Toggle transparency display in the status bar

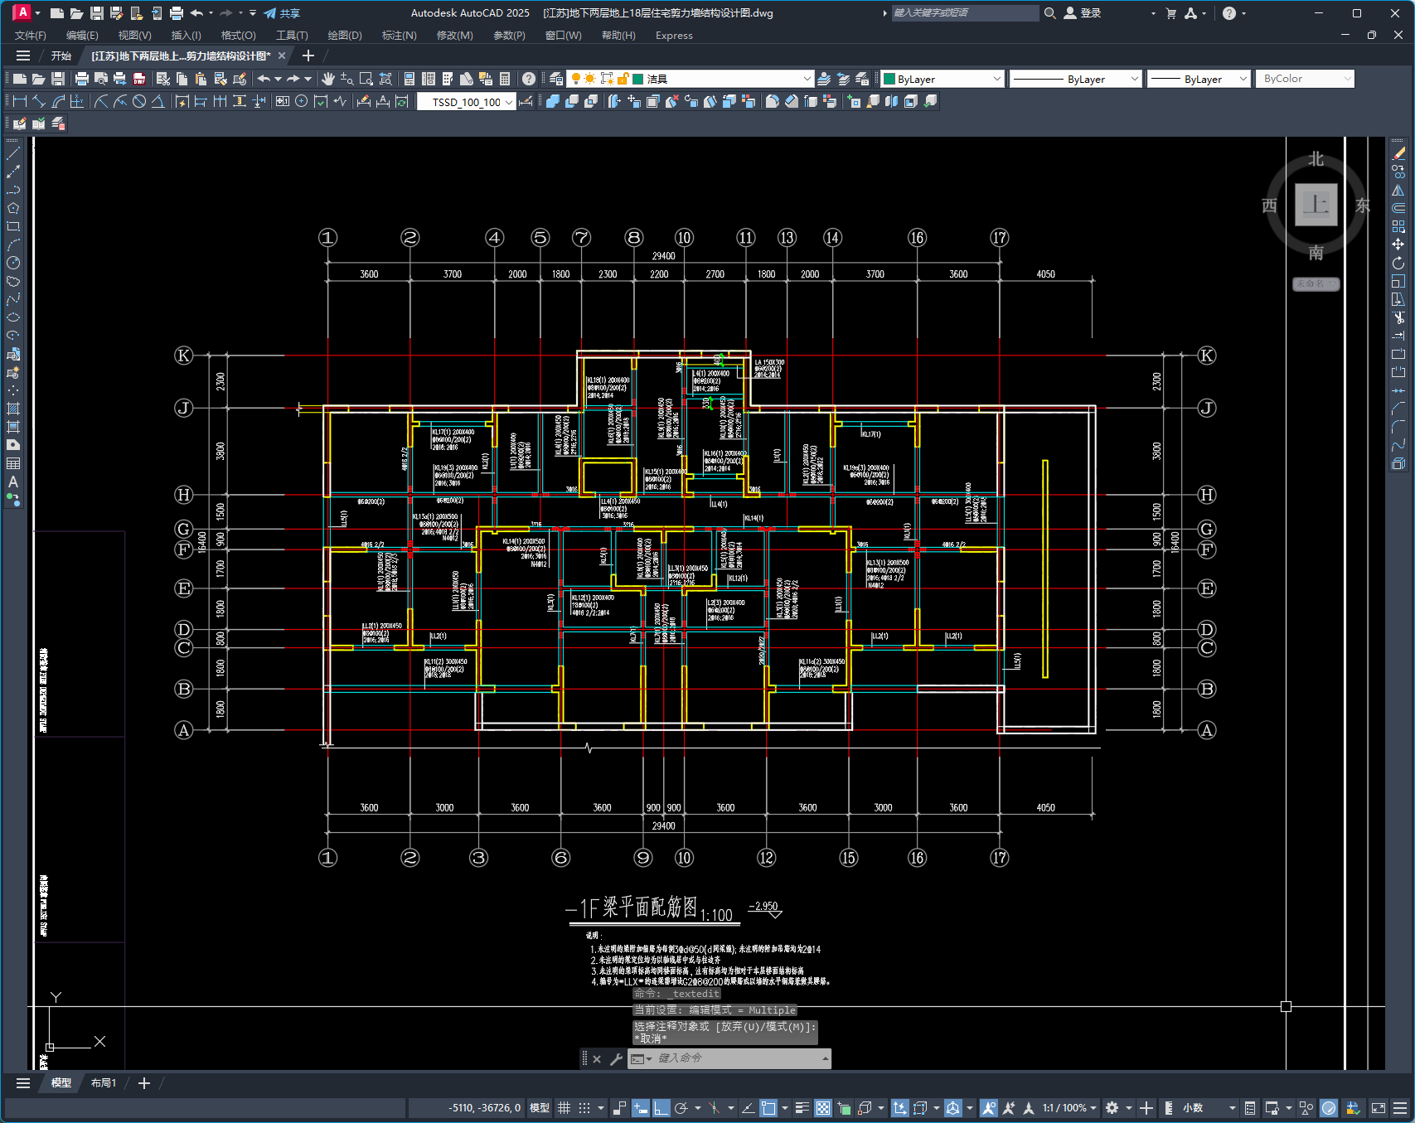[823, 1108]
